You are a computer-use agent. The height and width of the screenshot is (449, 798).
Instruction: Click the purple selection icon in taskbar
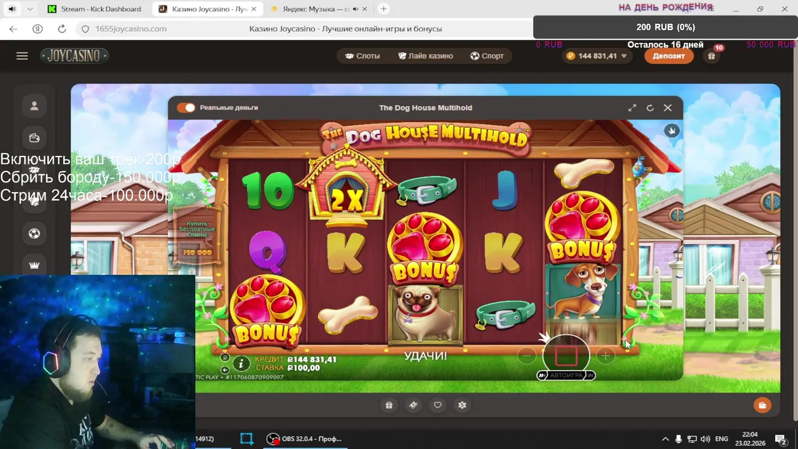coord(247,438)
